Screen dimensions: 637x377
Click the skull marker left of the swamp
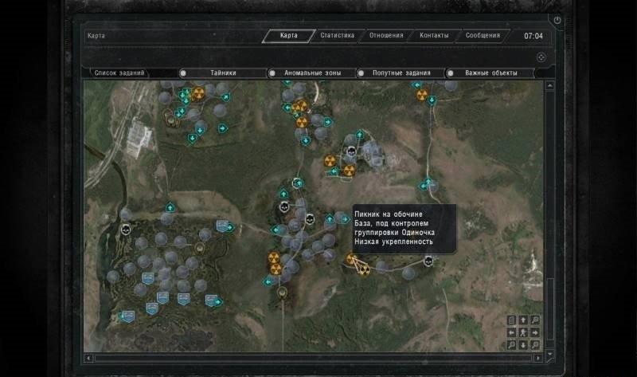125,230
